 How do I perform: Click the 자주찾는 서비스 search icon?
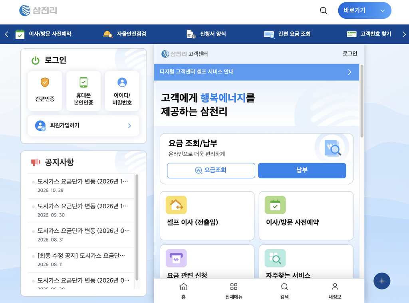[x=275, y=258]
